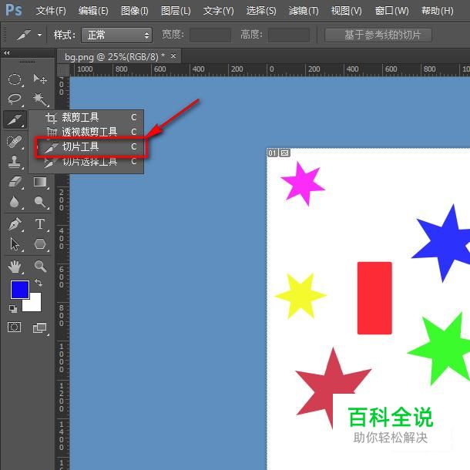Swap foreground and background colors
470x470 pixels.
tap(39, 282)
